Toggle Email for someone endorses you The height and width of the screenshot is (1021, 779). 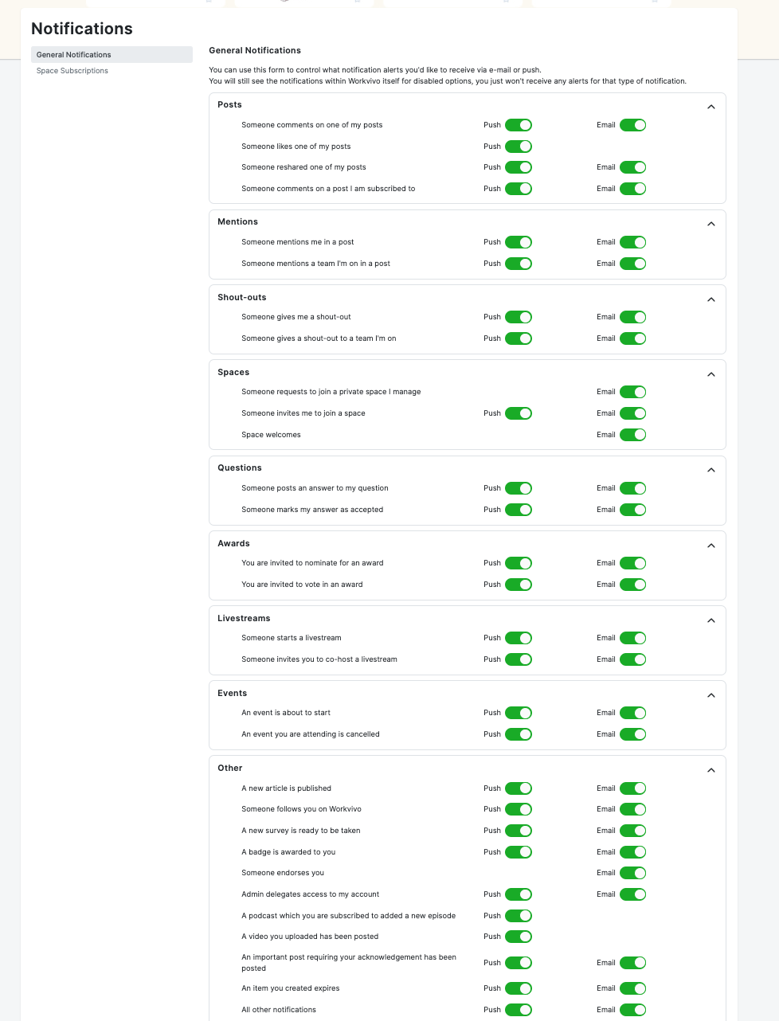(x=633, y=873)
